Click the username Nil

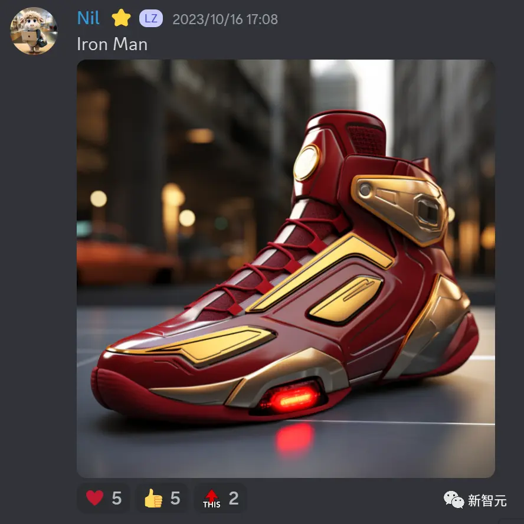pos(89,18)
